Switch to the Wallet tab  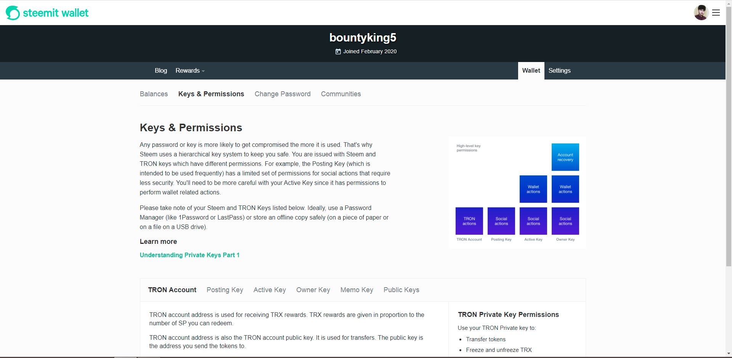click(531, 71)
